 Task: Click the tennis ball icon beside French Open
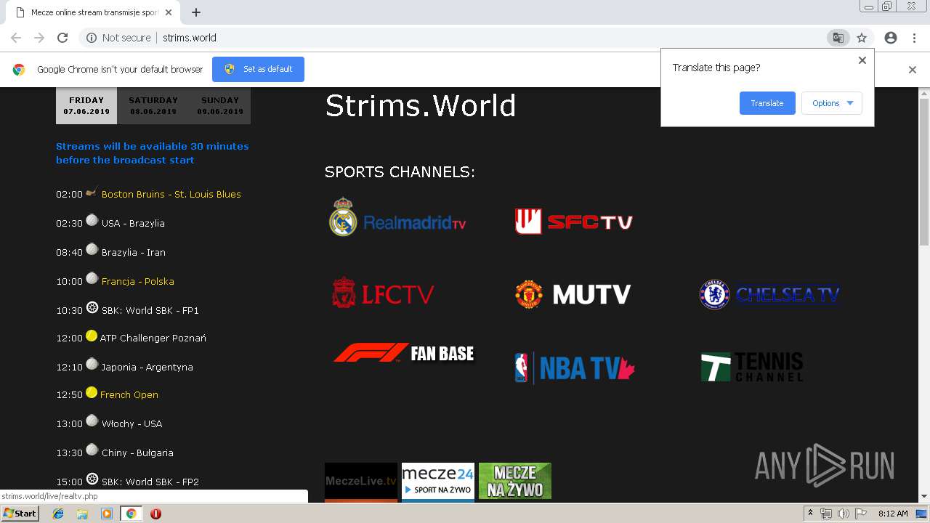(x=92, y=393)
